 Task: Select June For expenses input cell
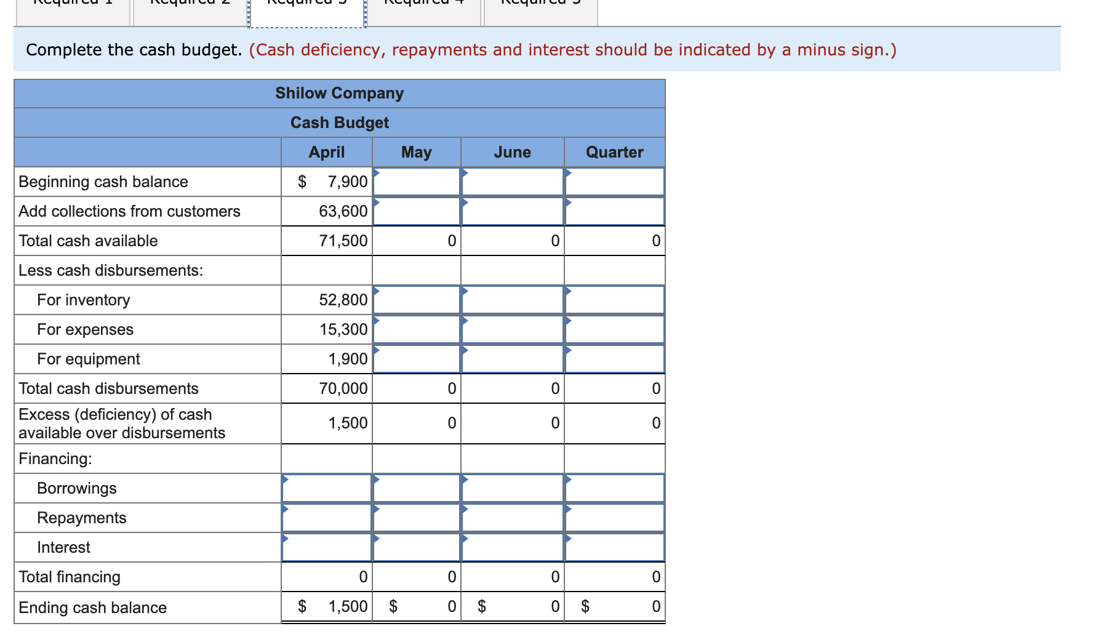point(513,329)
